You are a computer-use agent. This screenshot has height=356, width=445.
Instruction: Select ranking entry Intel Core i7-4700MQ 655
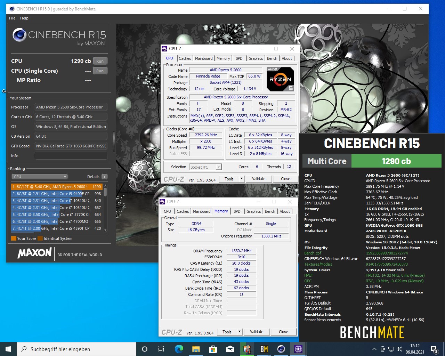pos(57,221)
